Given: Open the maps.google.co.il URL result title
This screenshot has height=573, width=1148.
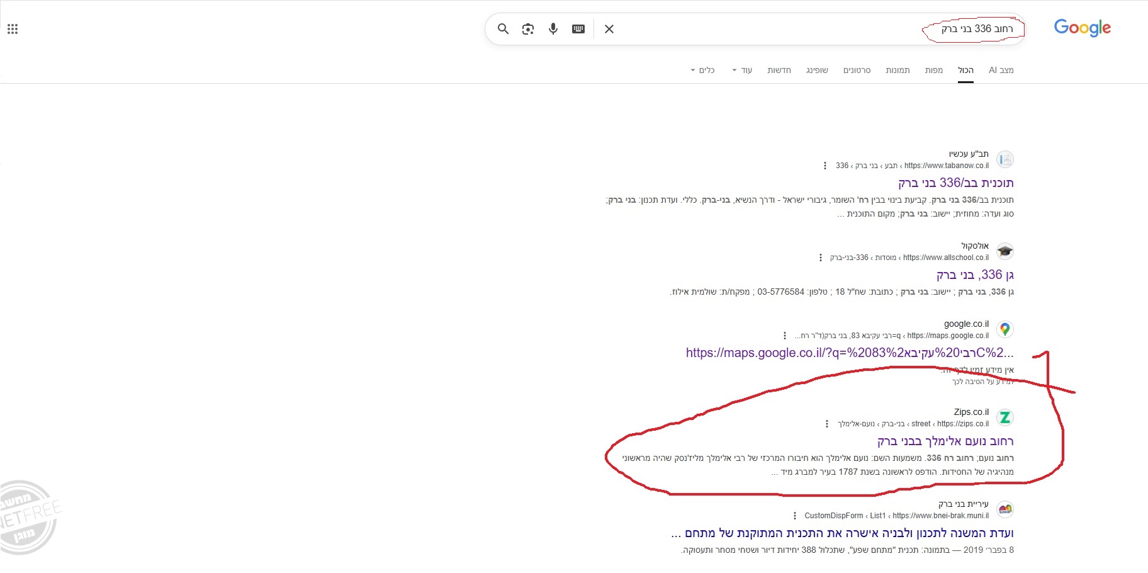Looking at the screenshot, I should [850, 353].
